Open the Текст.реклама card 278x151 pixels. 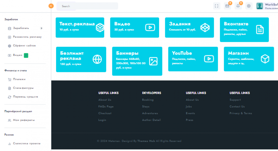click(80, 27)
